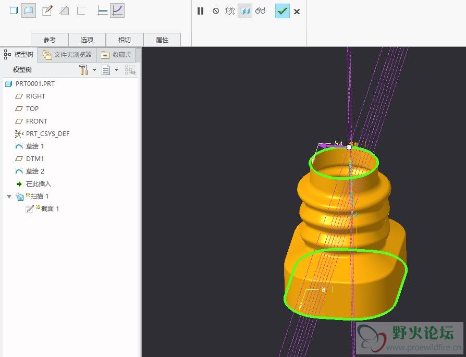Image resolution: width=466 pixels, height=357 pixels.
Task: Open the dropdown arrow beside the show list icon
Action: pos(117,70)
